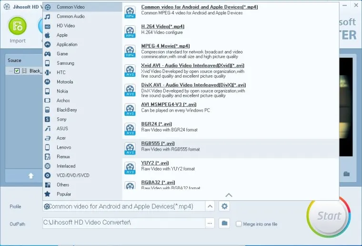Select the Others category
This screenshot has height=246, width=362.
(83, 185)
